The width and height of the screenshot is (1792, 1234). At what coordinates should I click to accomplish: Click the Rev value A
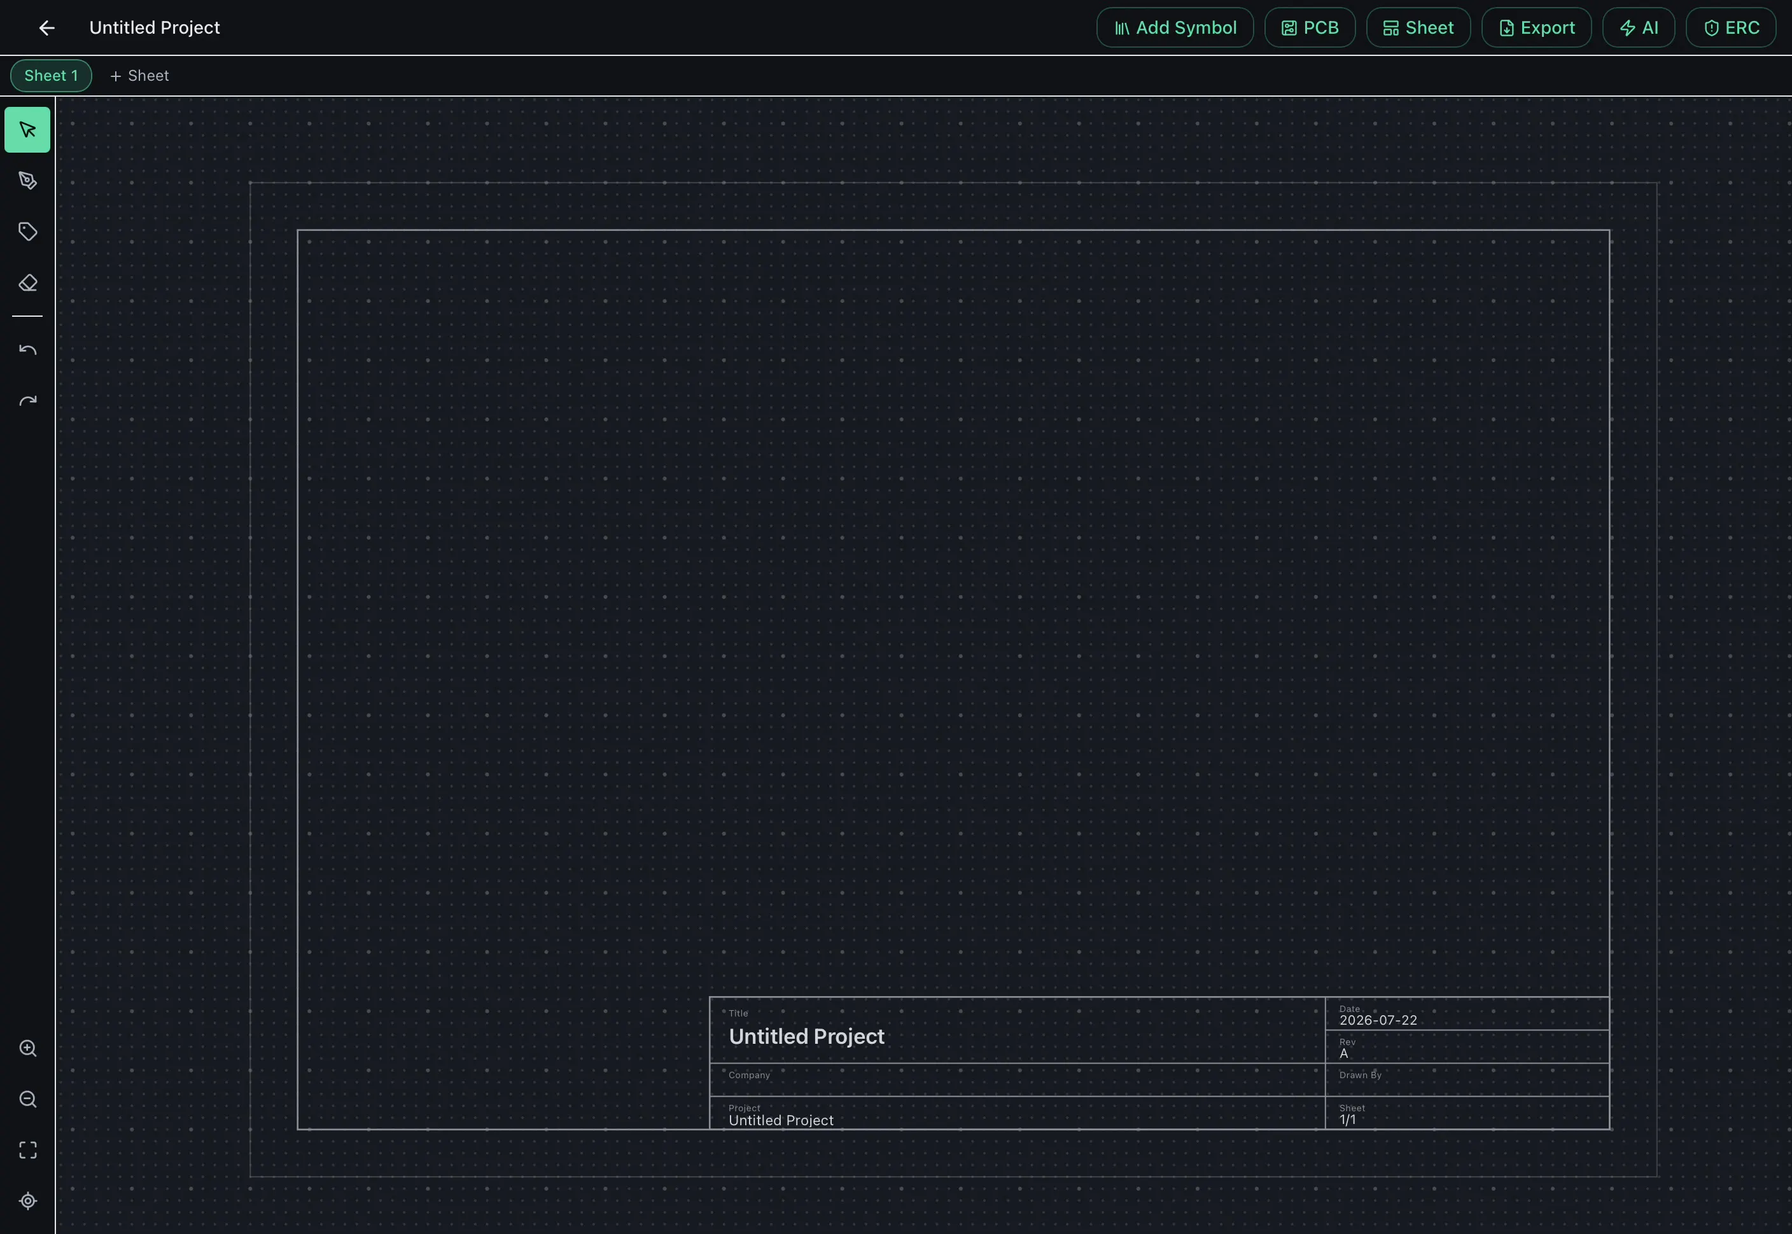click(x=1344, y=1054)
